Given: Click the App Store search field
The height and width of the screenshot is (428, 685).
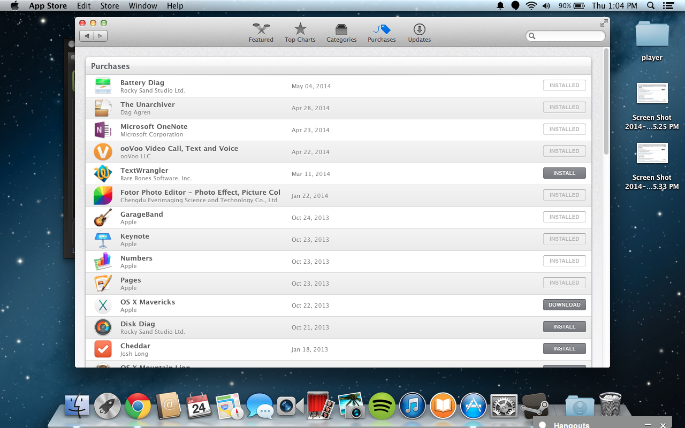Looking at the screenshot, I should coord(566,36).
